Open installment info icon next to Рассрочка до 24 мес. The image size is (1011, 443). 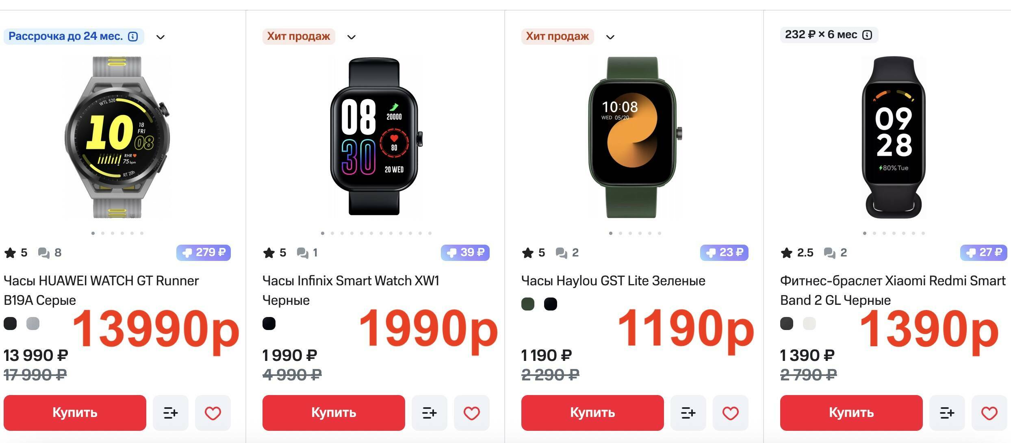click(133, 37)
